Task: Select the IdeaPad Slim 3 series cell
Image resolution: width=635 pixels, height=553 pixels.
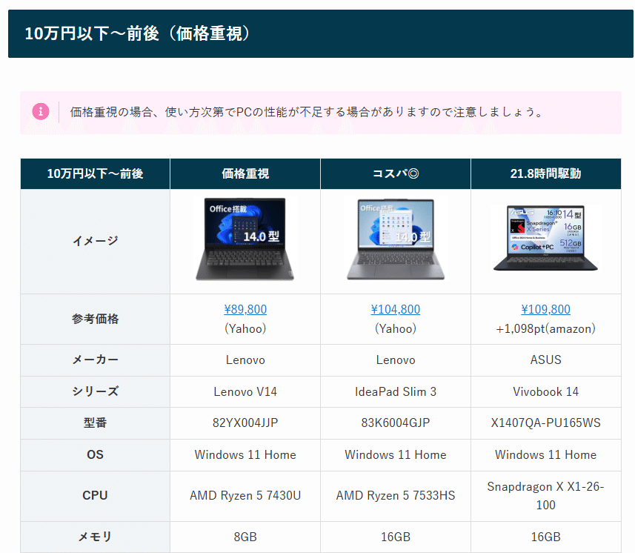Action: pos(396,391)
